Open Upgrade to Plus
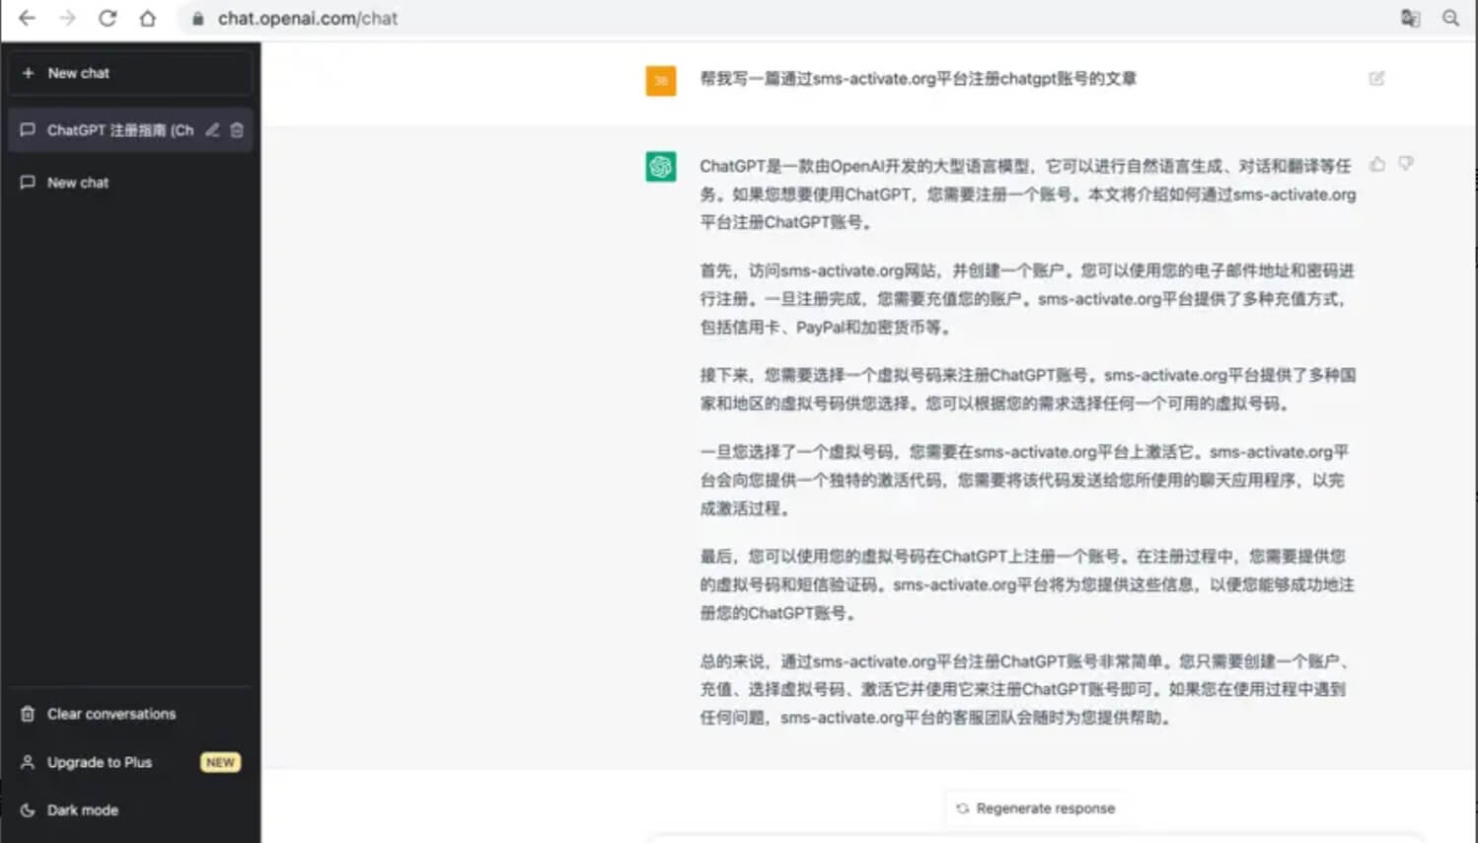Viewport: 1478px width, 843px height. pos(130,762)
